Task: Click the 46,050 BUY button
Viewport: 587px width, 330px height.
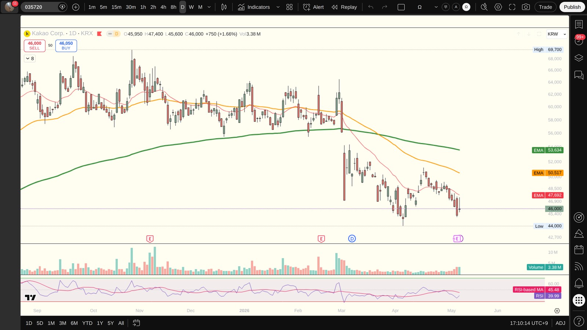Action: 66,45
